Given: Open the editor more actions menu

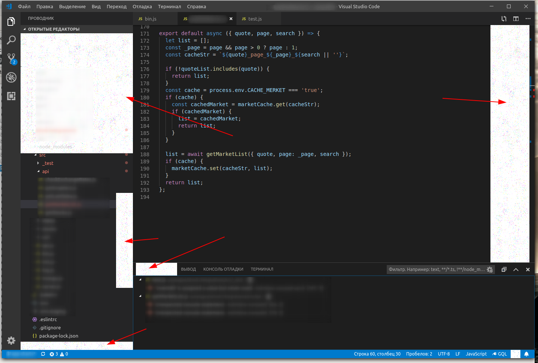Looking at the screenshot, I should coord(528,19).
